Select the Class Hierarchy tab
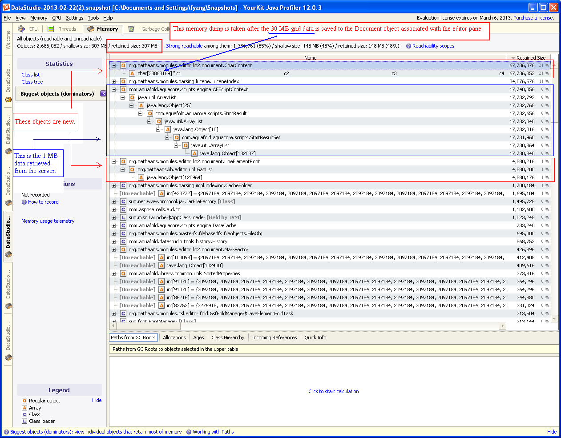Viewport: 561px width, 438px height. click(228, 338)
